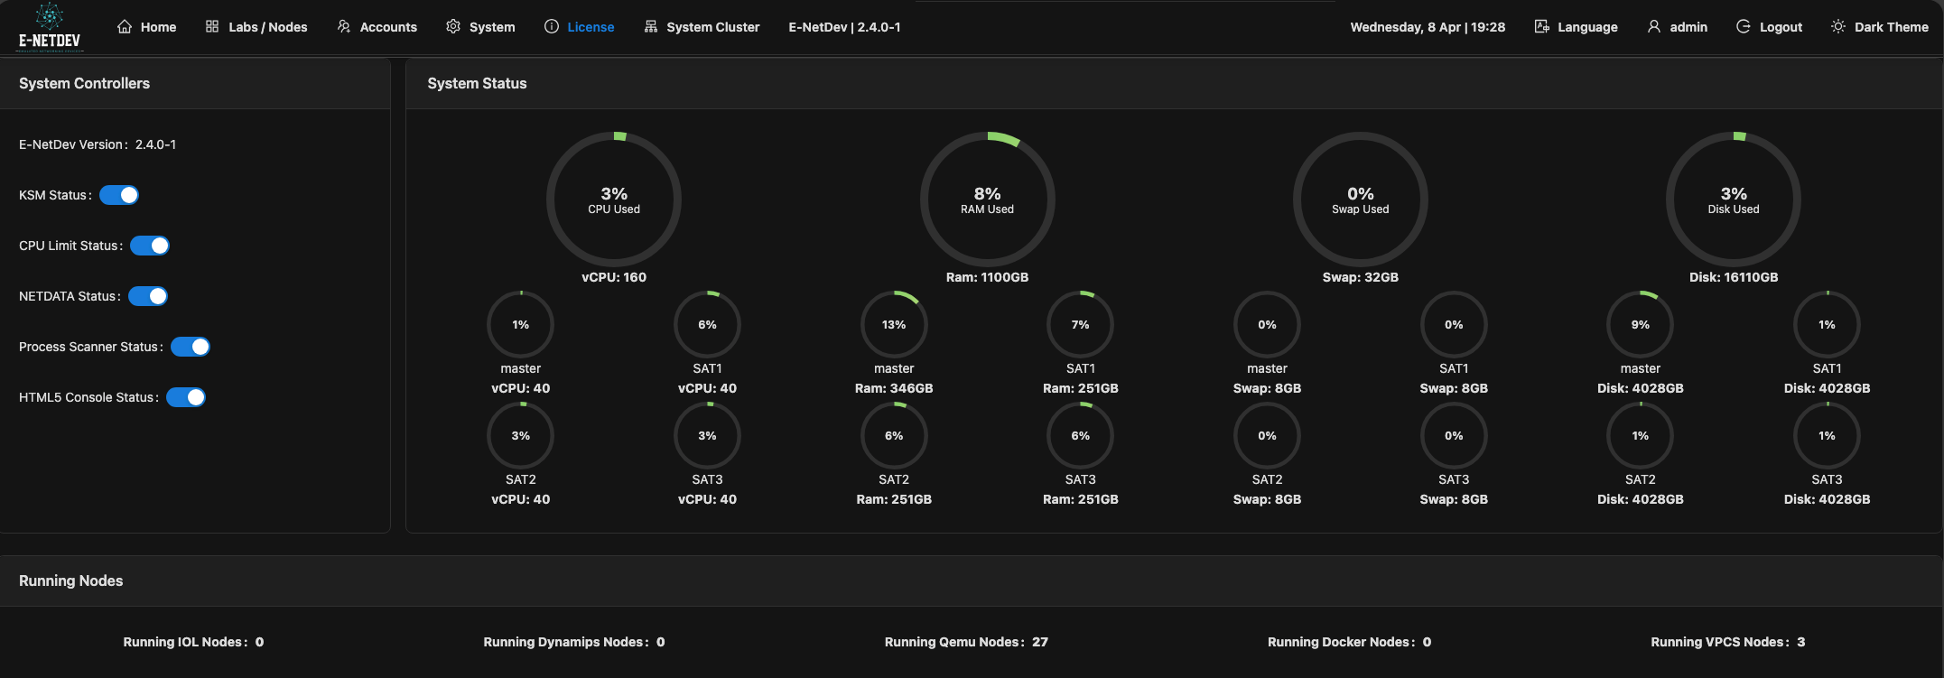The height and width of the screenshot is (678, 1944).
Task: Click the Labs / Nodes grid icon
Action: [212, 26]
